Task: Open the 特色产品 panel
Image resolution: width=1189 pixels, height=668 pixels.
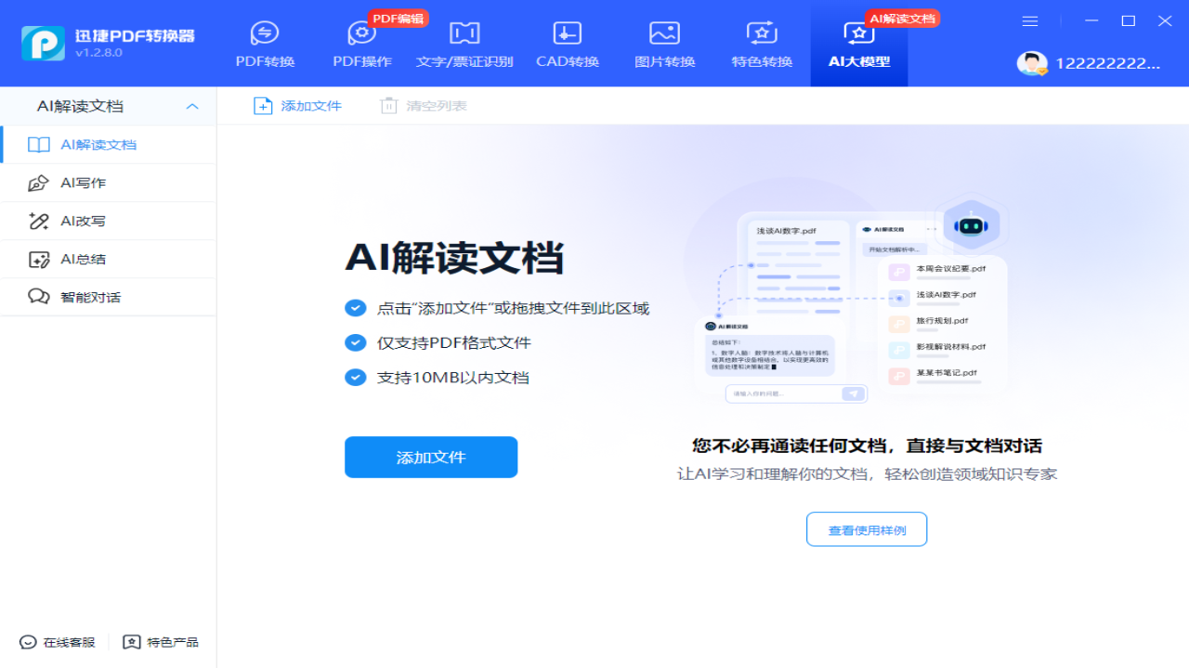Action: (160, 641)
